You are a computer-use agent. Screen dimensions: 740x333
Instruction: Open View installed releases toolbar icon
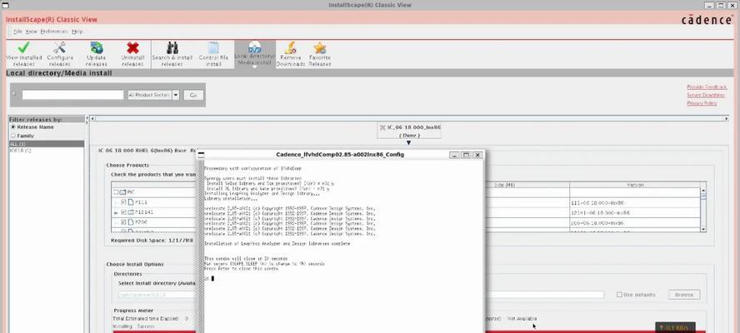(23, 47)
